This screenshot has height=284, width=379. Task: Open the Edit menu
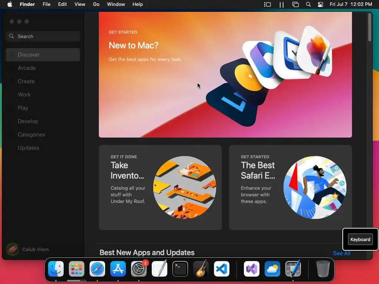[62, 4]
